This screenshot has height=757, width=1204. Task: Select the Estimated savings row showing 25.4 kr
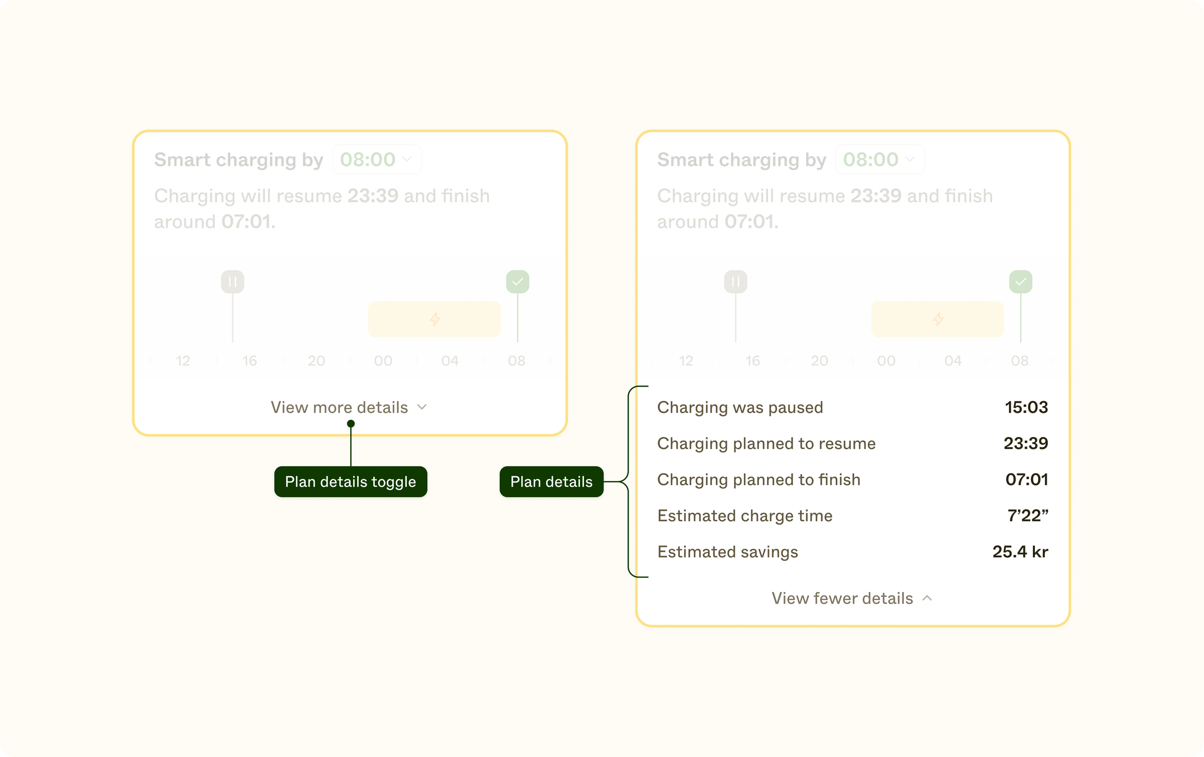[853, 551]
